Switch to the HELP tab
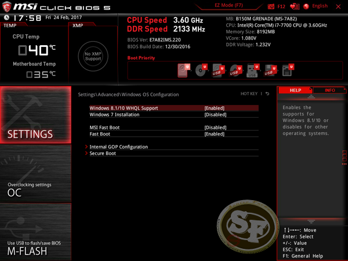The width and height of the screenshot is (348, 261). tap(295, 90)
